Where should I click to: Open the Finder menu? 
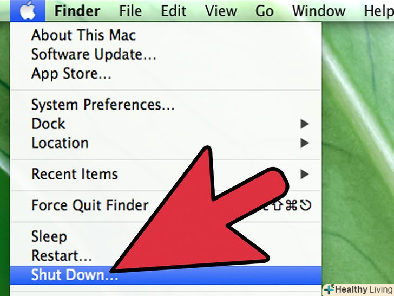[x=77, y=11]
